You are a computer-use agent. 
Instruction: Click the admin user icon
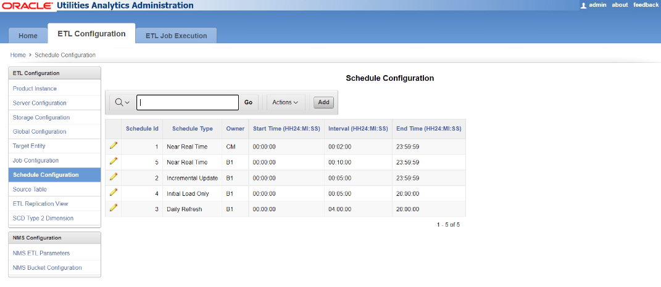[x=583, y=6]
